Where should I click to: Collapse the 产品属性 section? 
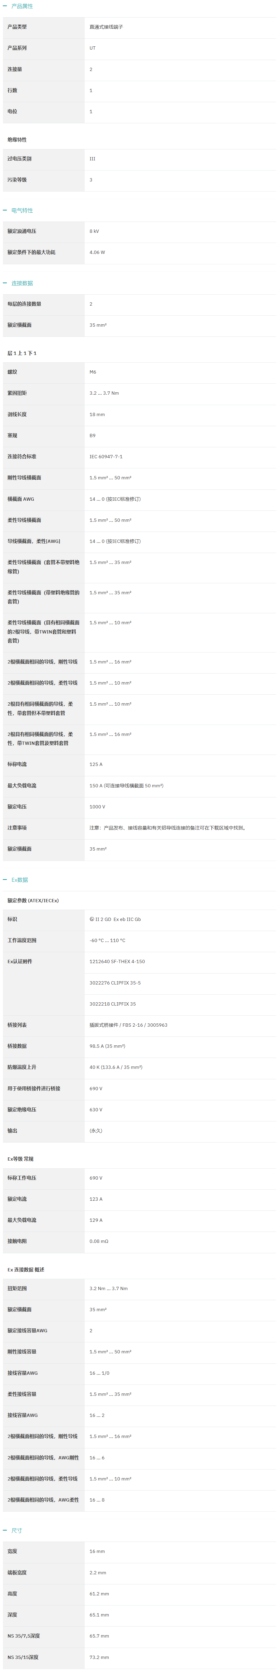5,6
